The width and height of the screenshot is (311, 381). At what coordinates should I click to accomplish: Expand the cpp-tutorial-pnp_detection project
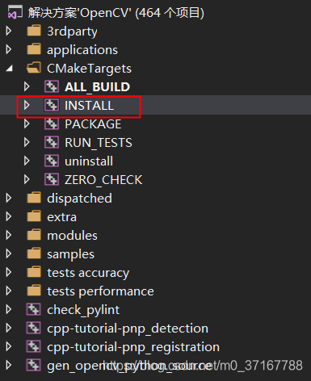tap(9, 328)
